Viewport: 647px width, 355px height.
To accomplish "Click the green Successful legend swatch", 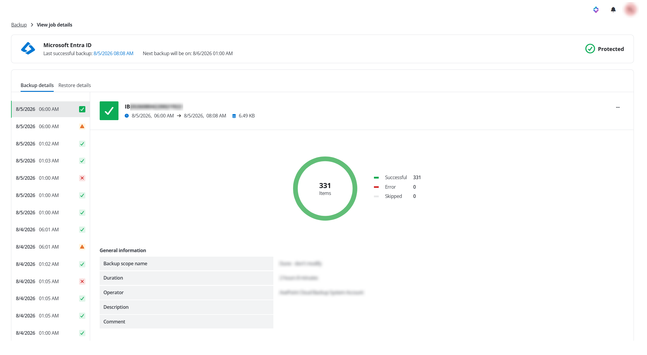I will (x=376, y=178).
